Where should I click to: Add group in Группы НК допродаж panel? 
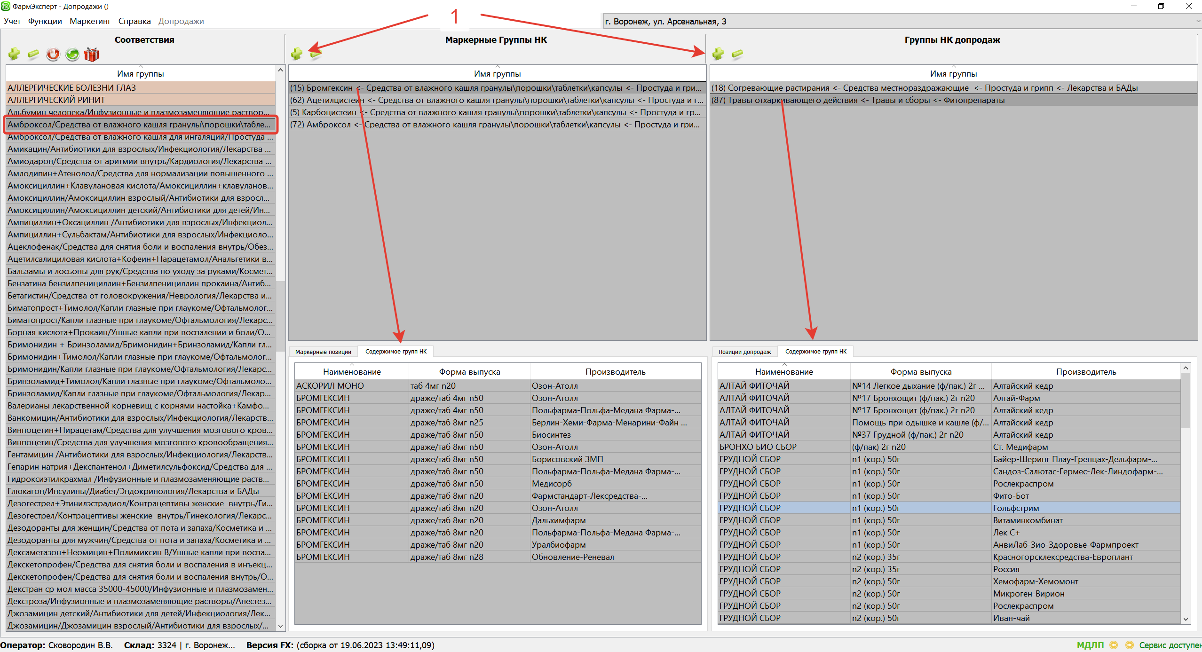pos(718,54)
